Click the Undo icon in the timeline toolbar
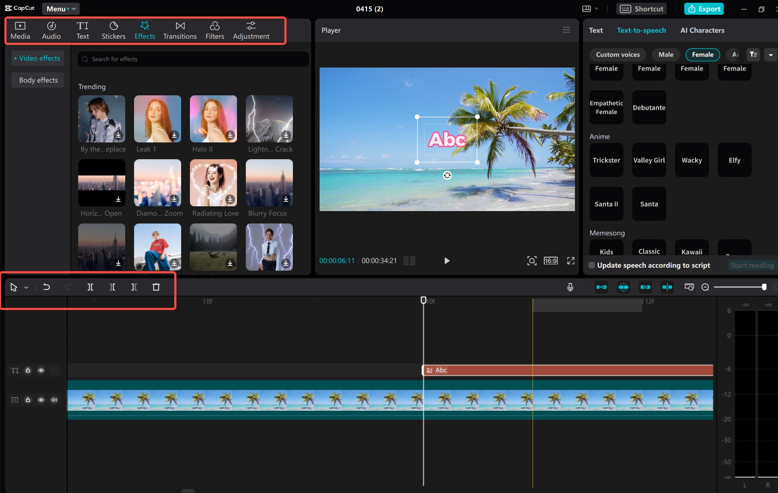 click(x=46, y=287)
